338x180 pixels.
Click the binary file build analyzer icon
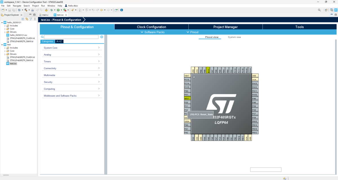[32, 10]
